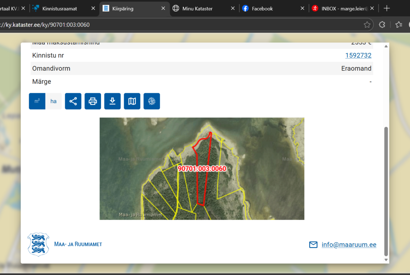Screen dimensions: 410x275
Task: Switch to the Minu Kataster tab
Action: (x=197, y=8)
